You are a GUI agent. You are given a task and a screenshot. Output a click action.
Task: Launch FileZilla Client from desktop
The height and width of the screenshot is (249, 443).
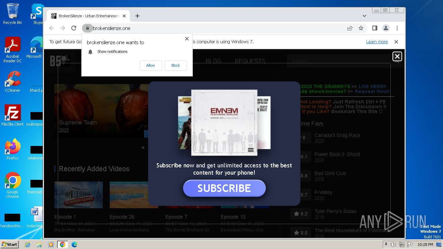(12, 116)
